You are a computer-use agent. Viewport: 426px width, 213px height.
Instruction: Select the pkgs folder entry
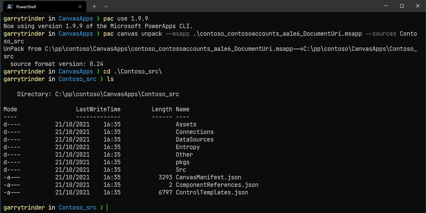pos(182,162)
